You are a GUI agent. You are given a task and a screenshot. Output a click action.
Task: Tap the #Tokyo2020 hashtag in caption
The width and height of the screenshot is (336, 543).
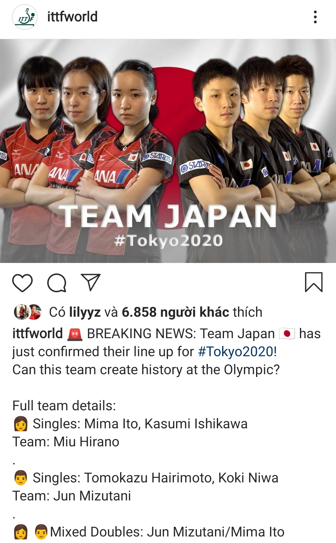[236, 352]
